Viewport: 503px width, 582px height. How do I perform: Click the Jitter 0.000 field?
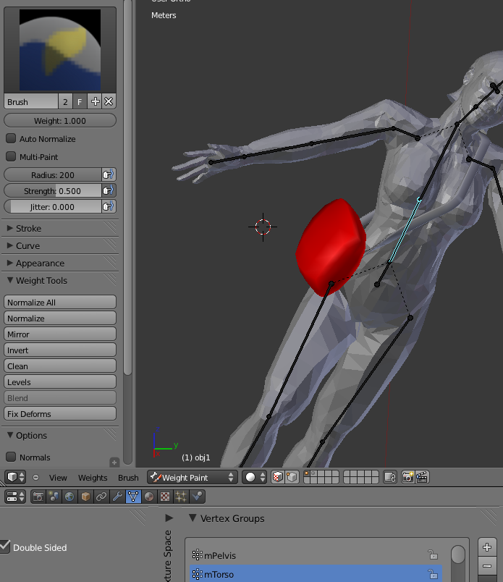pyautogui.click(x=53, y=207)
